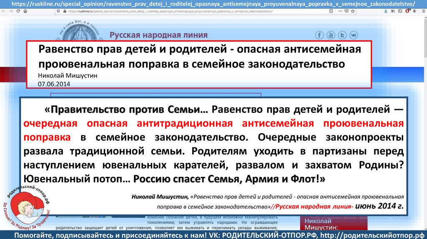Click the vertical page scrollbar
427x239 pixels.
point(425,122)
